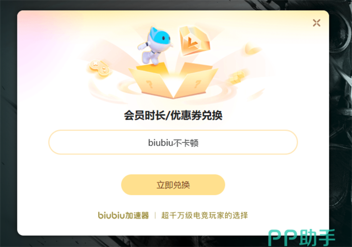Click the 立即兑换 redeem button
Image resolution: width=352 pixels, height=247 pixels.
click(x=173, y=185)
